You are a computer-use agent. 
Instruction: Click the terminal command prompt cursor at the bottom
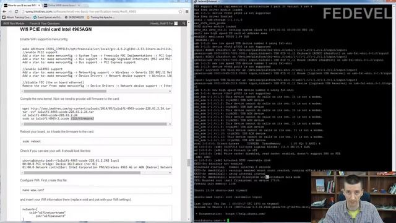228,221
